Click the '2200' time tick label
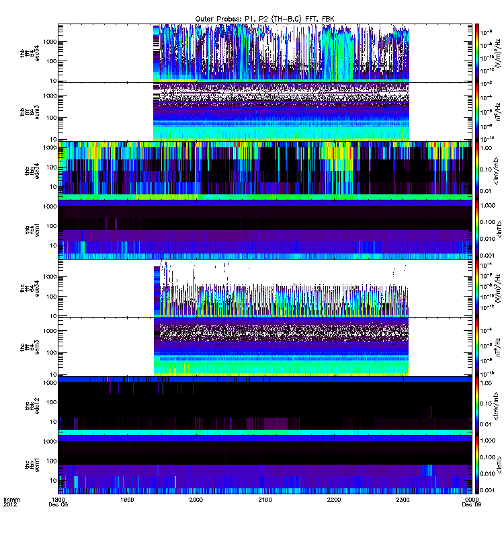Image resolution: width=504 pixels, height=538 pixels. coord(334,500)
